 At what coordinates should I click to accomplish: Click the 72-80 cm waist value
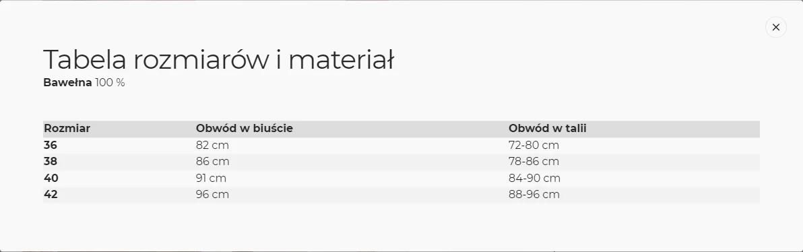coord(534,145)
